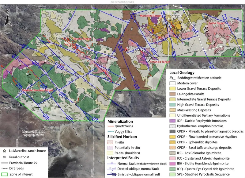
Task: Click the dashed Vuggy Silica line symbol
Action: pyautogui.click(x=111, y=132)
